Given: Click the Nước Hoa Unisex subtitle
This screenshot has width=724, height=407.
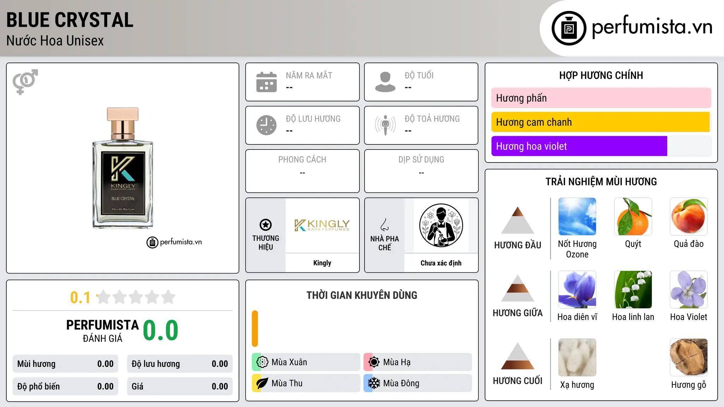Looking at the screenshot, I should coord(55,41).
